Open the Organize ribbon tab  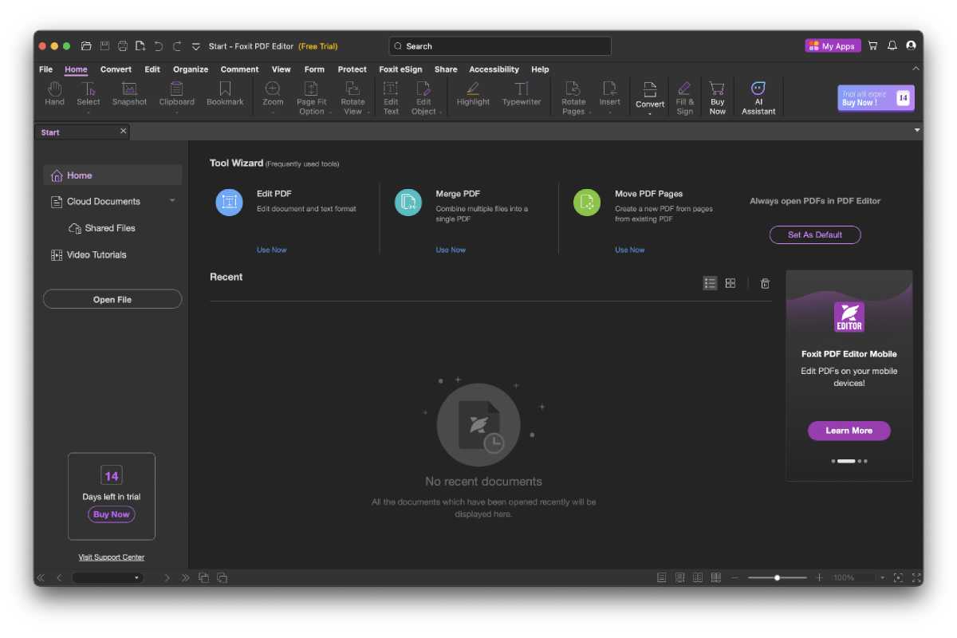coord(191,69)
